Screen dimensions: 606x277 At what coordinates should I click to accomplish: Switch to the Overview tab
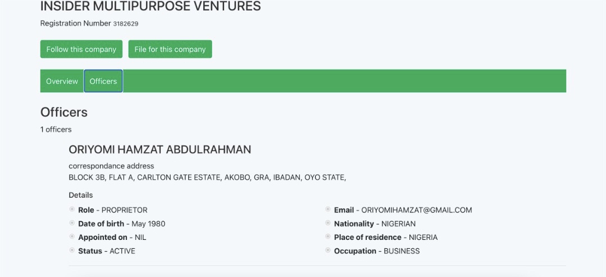(x=62, y=81)
